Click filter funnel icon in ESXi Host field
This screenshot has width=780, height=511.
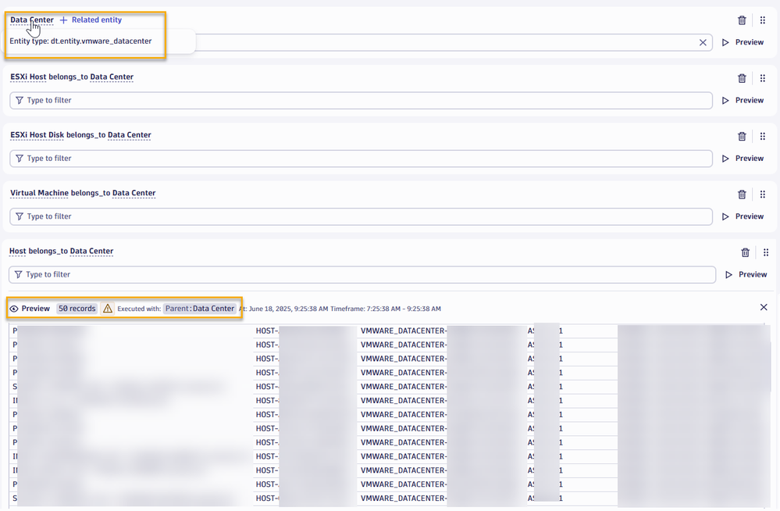tap(20, 100)
